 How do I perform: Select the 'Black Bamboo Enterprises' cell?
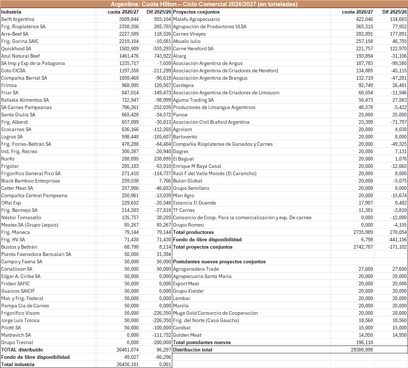pyautogui.click(x=48, y=181)
